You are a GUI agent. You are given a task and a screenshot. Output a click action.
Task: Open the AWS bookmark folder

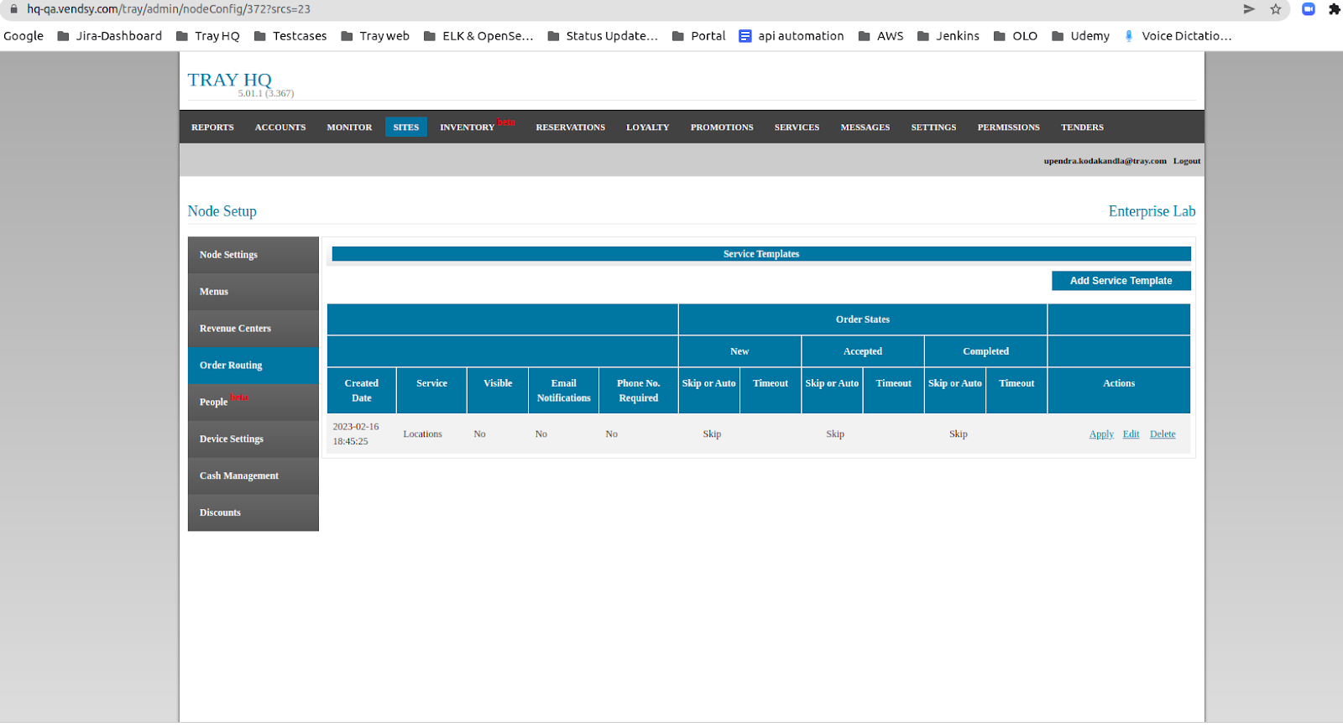[881, 36]
